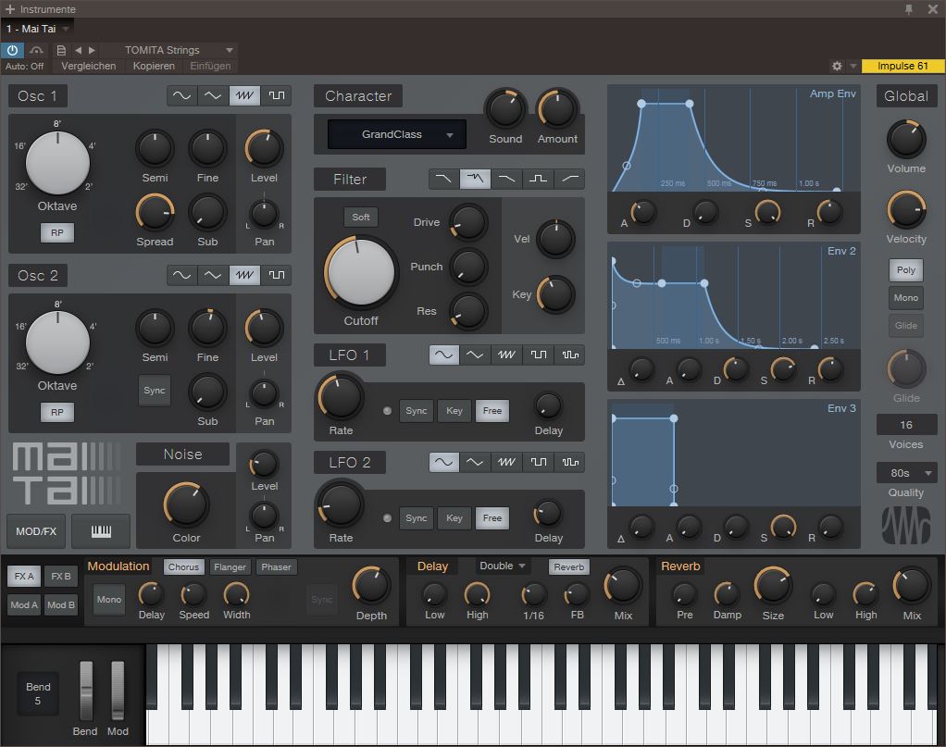
Task: Toggle Modulation Mono button
Action: point(109,599)
